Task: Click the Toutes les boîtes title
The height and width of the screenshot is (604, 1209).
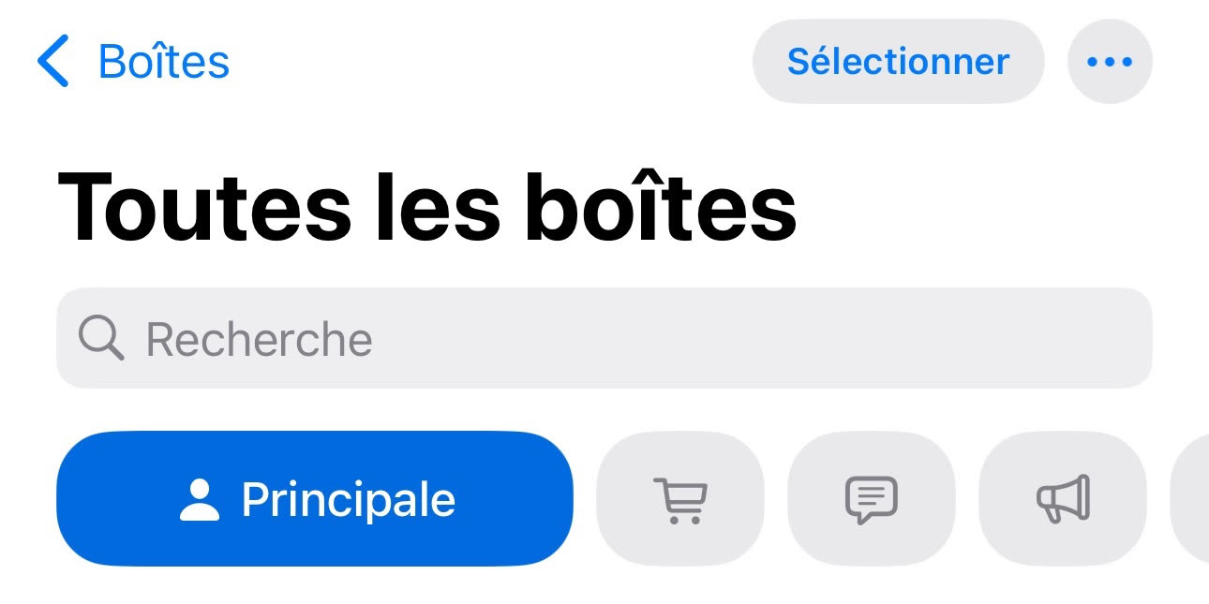Action: pyautogui.click(x=427, y=207)
